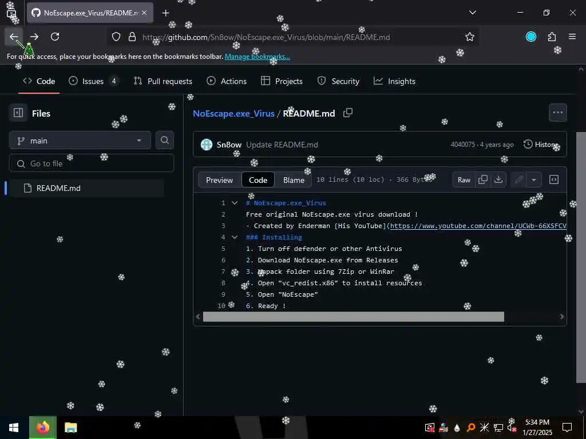Open the extensions puzzle icon
Screen dimensions: 586x439
pos(552,37)
